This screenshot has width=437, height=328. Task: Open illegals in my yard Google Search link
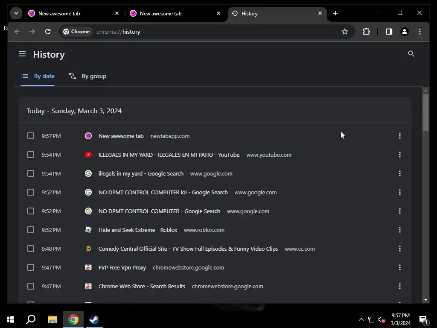pos(141,173)
